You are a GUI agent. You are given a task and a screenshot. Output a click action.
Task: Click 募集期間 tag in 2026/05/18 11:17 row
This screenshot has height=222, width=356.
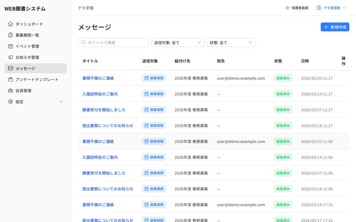(x=154, y=125)
